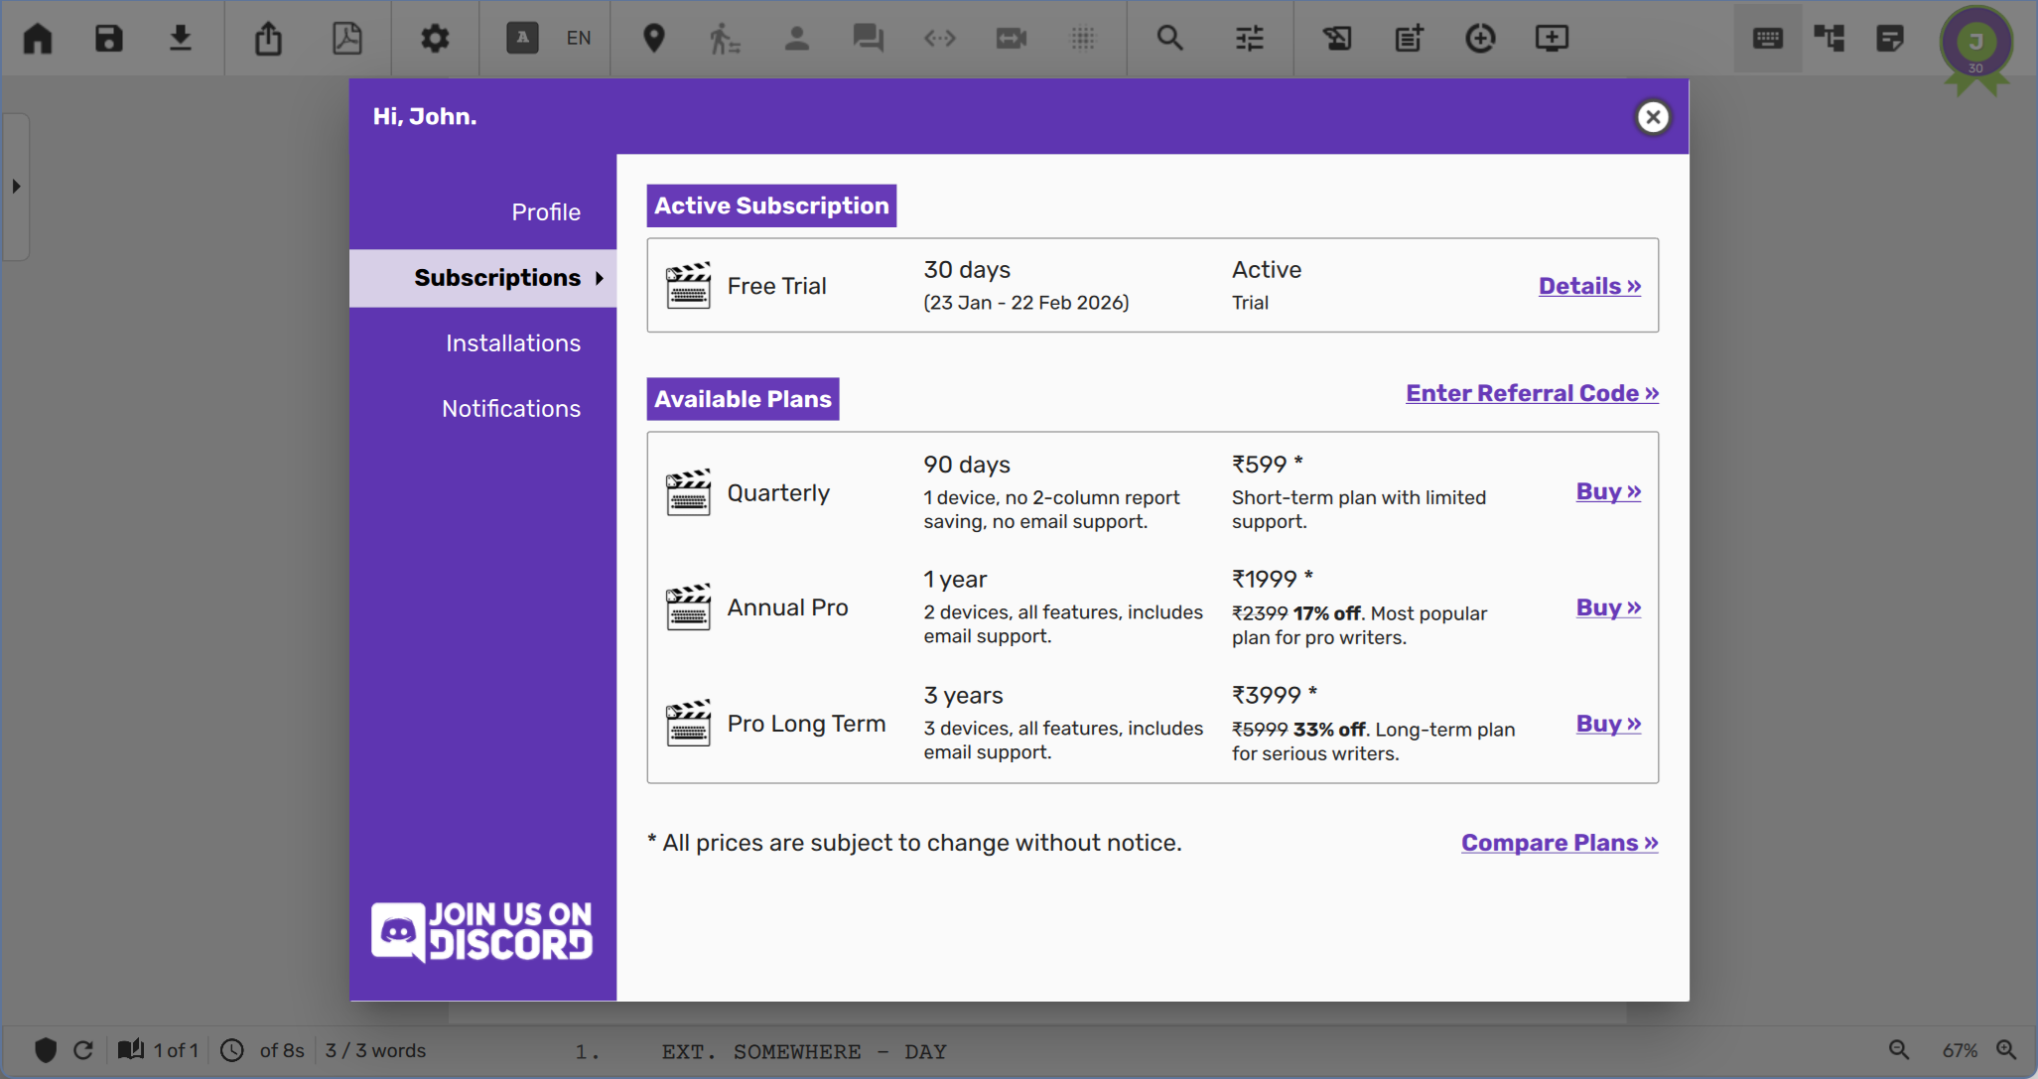The width and height of the screenshot is (2038, 1079).
Task: Insert a Scene Heading element
Action: pyautogui.click(x=654, y=38)
